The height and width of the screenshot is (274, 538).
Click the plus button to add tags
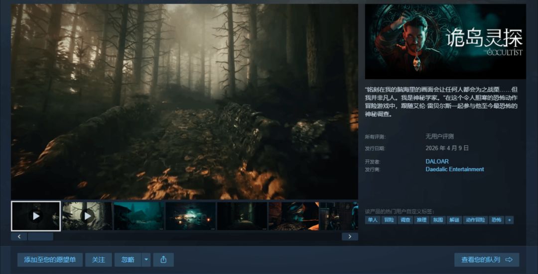click(x=509, y=220)
